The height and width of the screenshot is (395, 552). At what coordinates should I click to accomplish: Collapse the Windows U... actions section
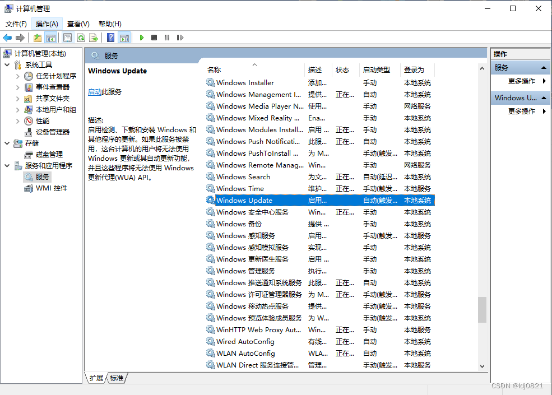[544, 98]
